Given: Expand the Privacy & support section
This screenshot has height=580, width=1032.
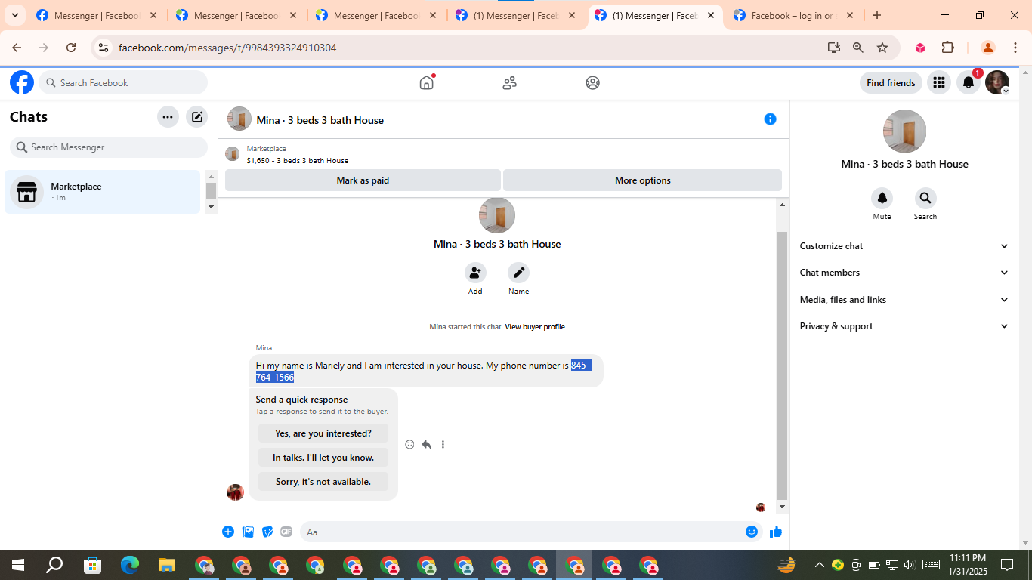Looking at the screenshot, I should click(x=904, y=326).
